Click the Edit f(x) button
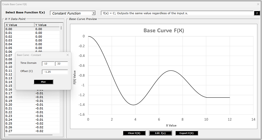 (160, 133)
